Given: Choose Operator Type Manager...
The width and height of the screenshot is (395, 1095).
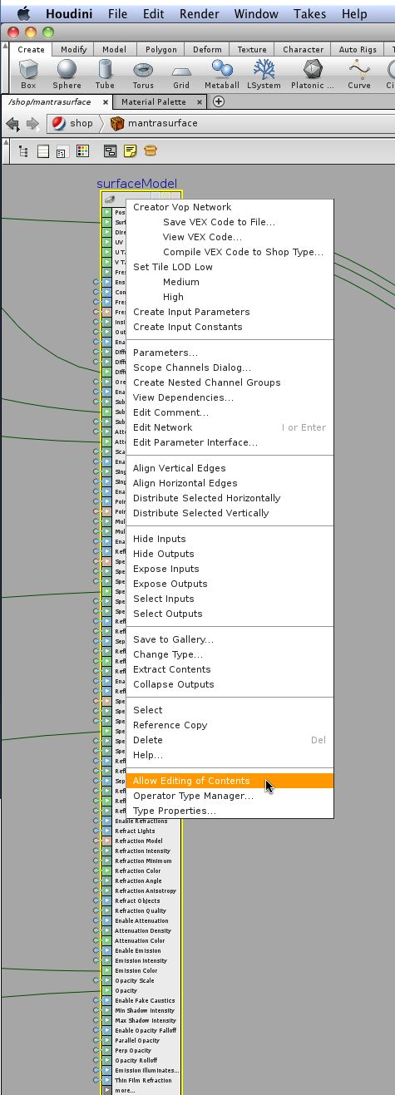Looking at the screenshot, I should click(230, 796).
